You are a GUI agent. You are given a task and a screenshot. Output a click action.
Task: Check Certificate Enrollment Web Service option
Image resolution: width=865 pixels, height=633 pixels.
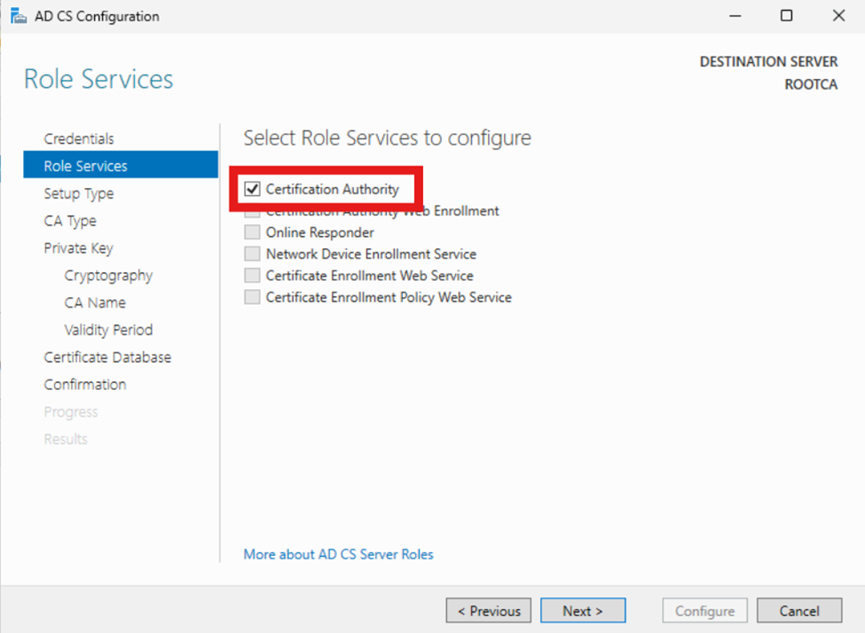tap(253, 276)
